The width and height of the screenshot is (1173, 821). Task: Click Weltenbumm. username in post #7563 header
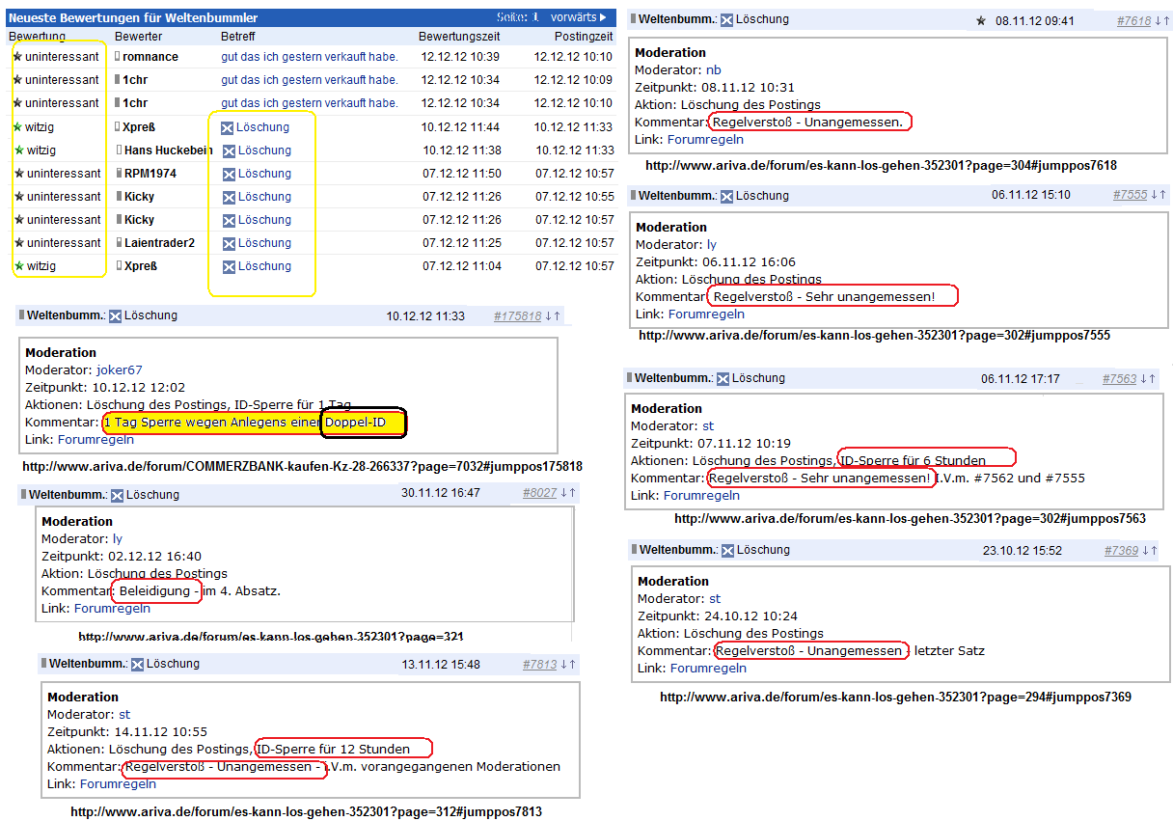[674, 378]
